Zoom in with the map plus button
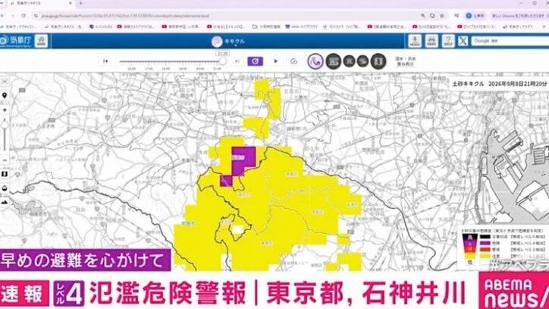The image size is (549, 309). (5, 110)
